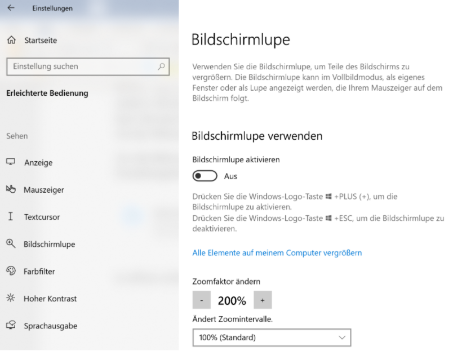Screen dimensions: 453x351
Task: Increase zoom factor with the plus button
Action: click(263, 300)
